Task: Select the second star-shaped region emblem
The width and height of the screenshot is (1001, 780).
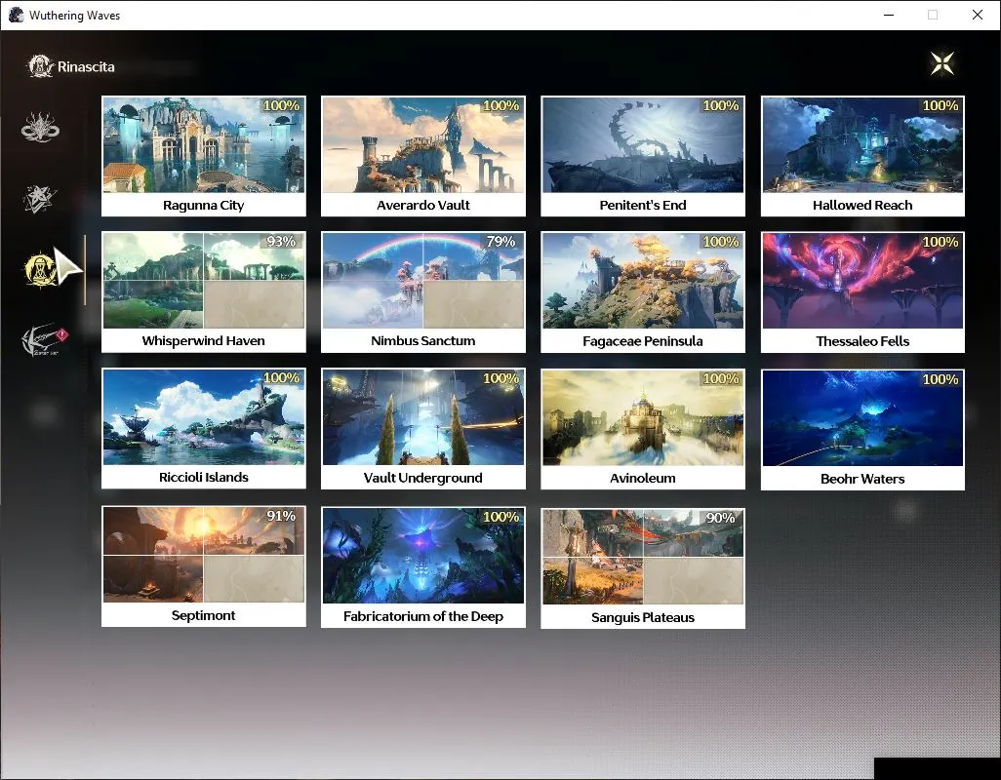Action: pyautogui.click(x=40, y=198)
